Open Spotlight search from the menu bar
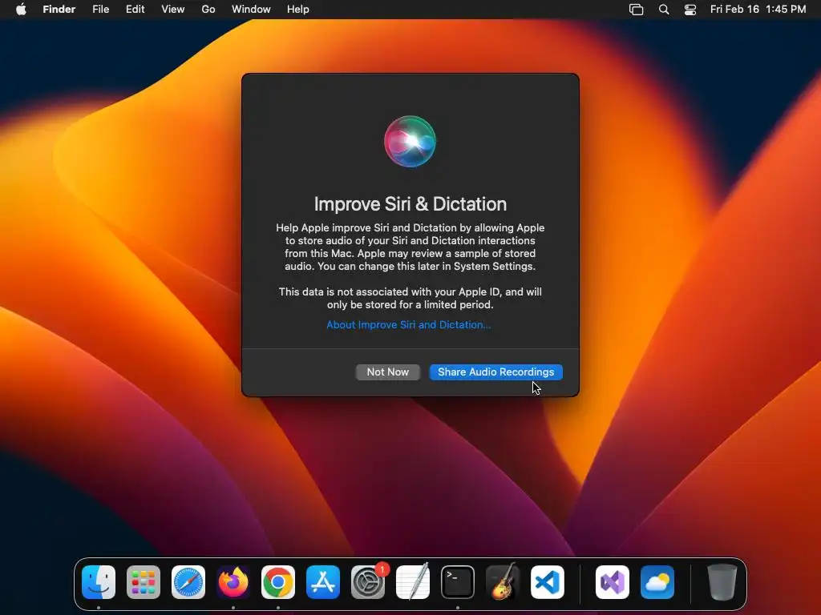 [x=663, y=10]
